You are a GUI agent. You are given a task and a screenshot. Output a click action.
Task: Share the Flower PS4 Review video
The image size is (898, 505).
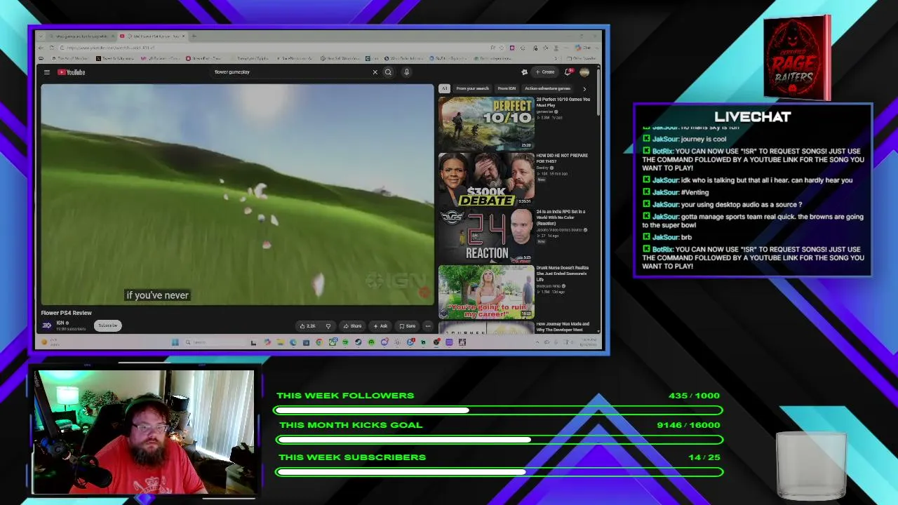tap(352, 326)
